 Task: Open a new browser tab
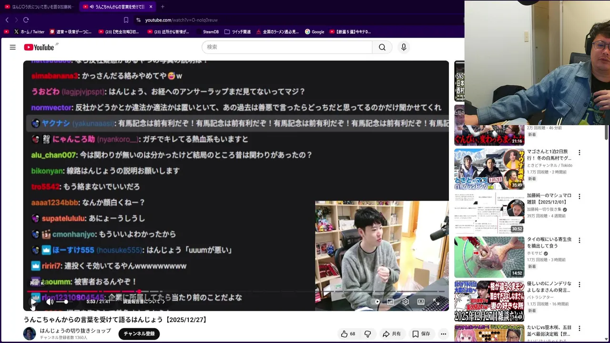click(163, 7)
